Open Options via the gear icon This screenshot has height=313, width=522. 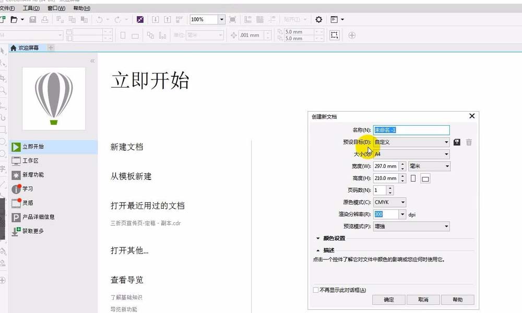318,20
